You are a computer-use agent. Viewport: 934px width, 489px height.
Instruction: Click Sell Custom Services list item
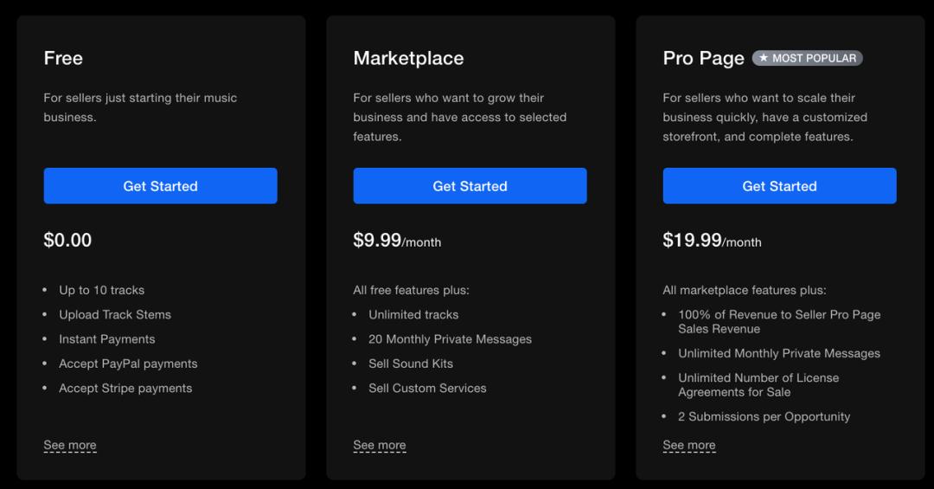[x=427, y=388]
